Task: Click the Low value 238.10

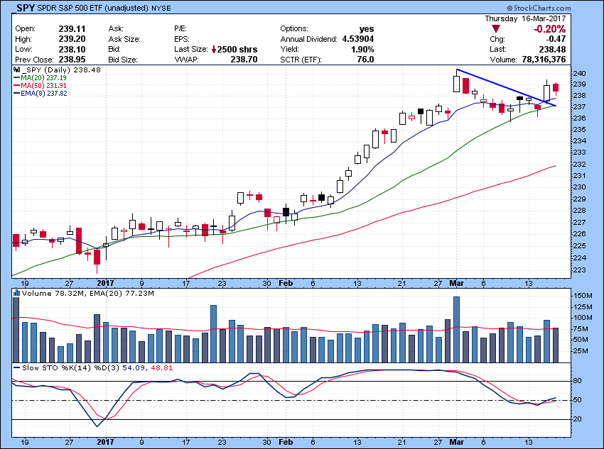Action: pyautogui.click(x=72, y=49)
